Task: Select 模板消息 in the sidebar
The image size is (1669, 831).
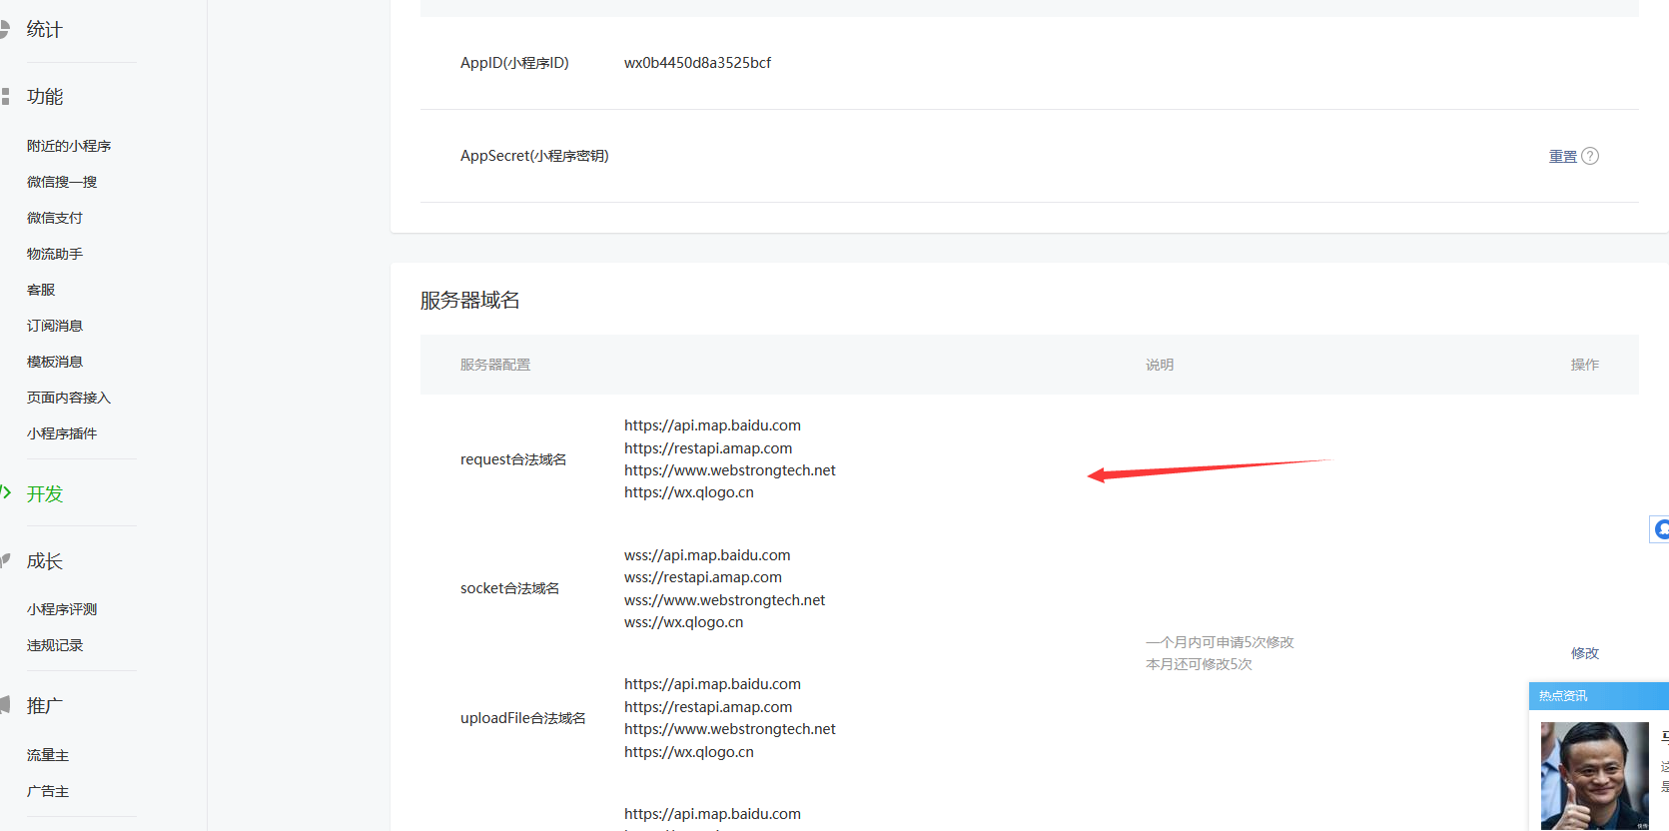Action: coord(55,362)
